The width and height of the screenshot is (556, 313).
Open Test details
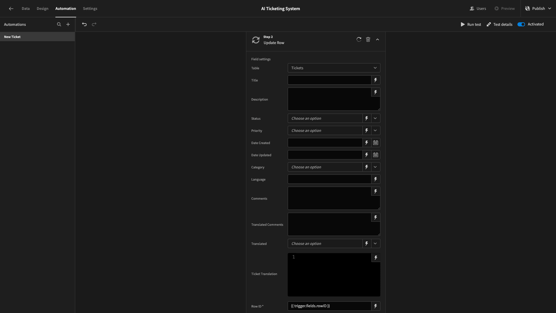(500, 24)
